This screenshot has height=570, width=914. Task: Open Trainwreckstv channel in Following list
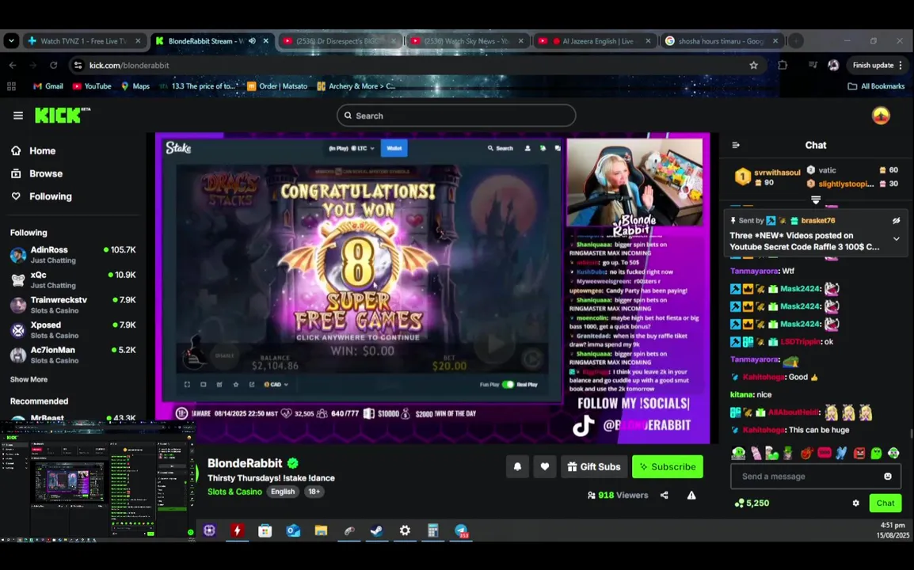(x=73, y=305)
